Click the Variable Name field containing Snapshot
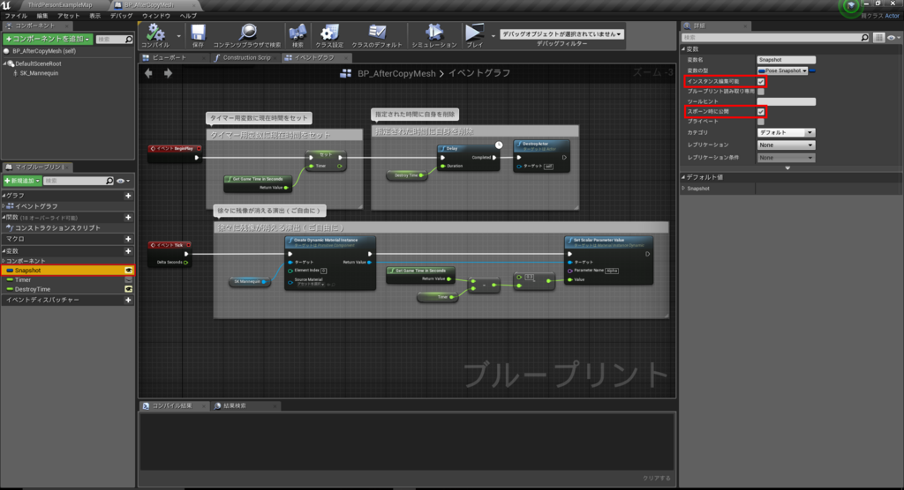Viewport: 904px width, 490px height. (786, 60)
